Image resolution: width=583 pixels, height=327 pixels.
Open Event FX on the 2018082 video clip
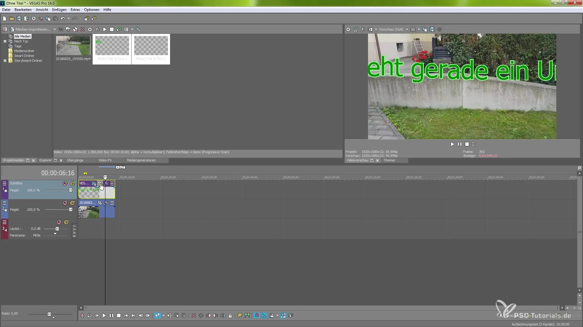pos(106,203)
